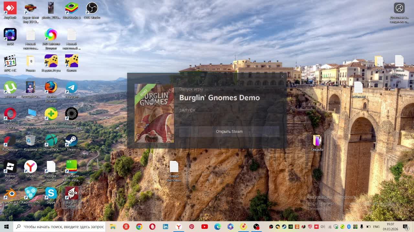Click the Открыть Steam button
This screenshot has width=414, height=232.
(229, 131)
